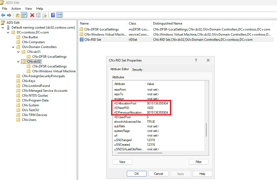This screenshot has width=277, height=180.
Task: Select CN=Managed Service Accounts in the tree
Action: (45, 91)
